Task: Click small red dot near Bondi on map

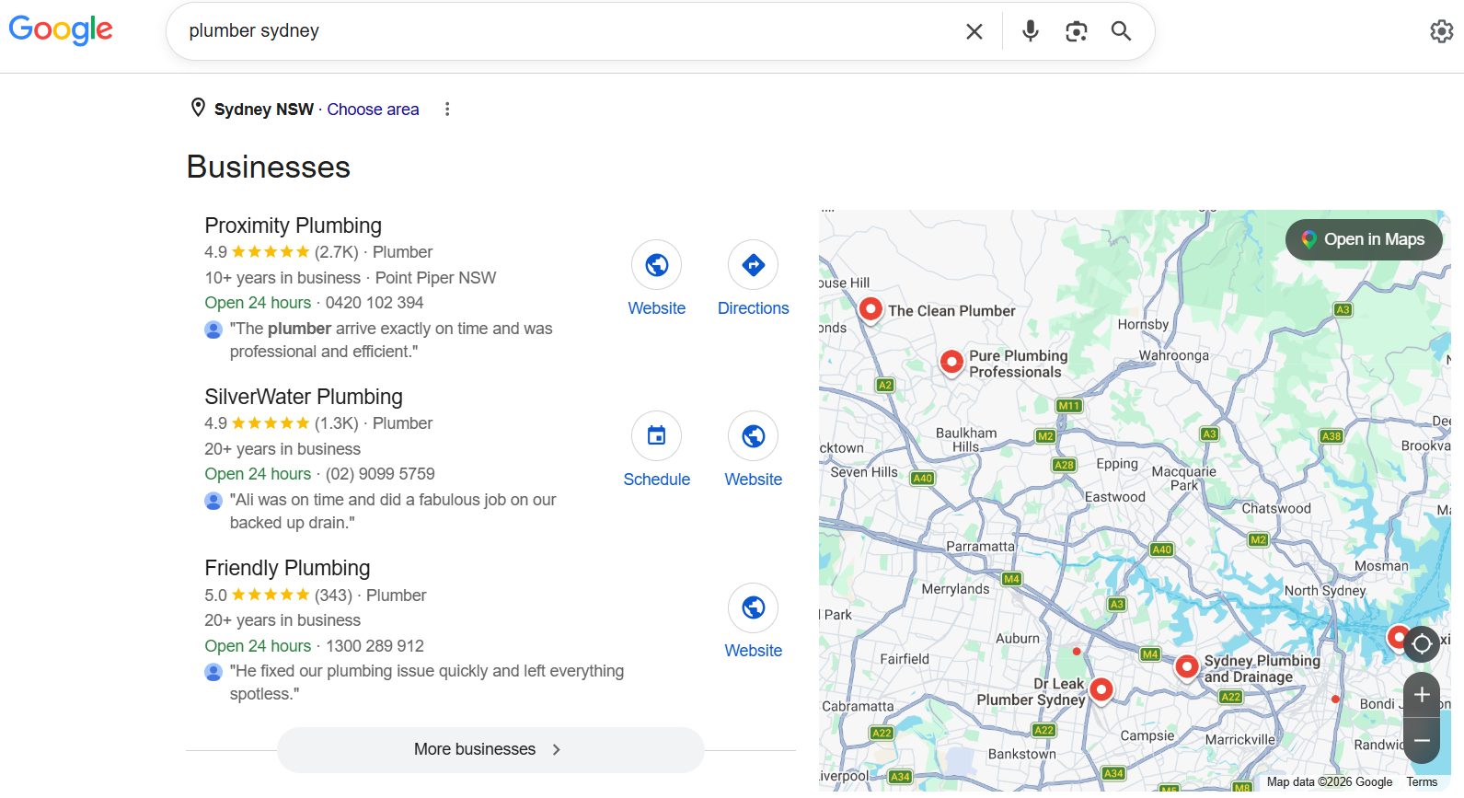Action: pyautogui.click(x=1335, y=700)
